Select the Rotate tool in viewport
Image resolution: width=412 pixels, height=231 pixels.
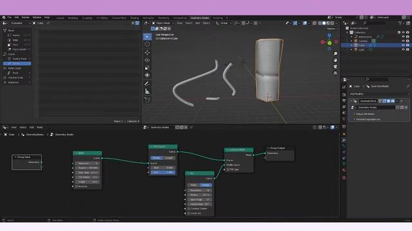click(x=147, y=60)
